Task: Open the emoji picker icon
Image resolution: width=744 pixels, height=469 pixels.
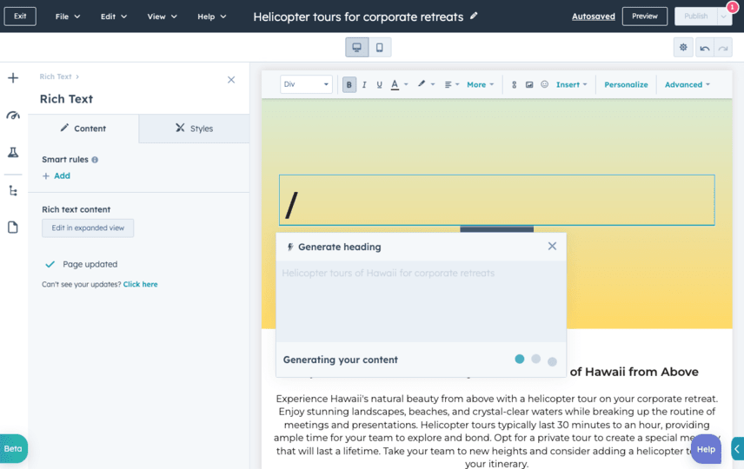Action: pyautogui.click(x=544, y=84)
